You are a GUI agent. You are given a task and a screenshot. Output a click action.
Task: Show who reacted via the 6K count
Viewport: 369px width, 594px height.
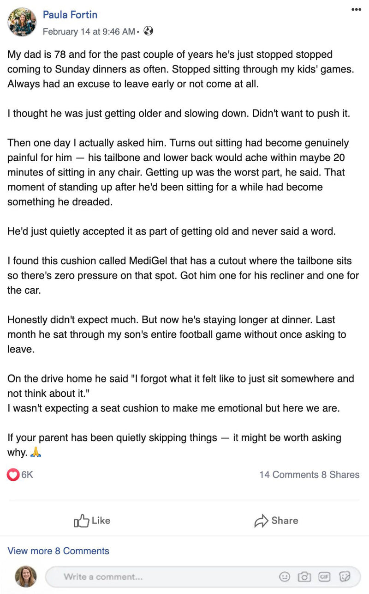(27, 474)
